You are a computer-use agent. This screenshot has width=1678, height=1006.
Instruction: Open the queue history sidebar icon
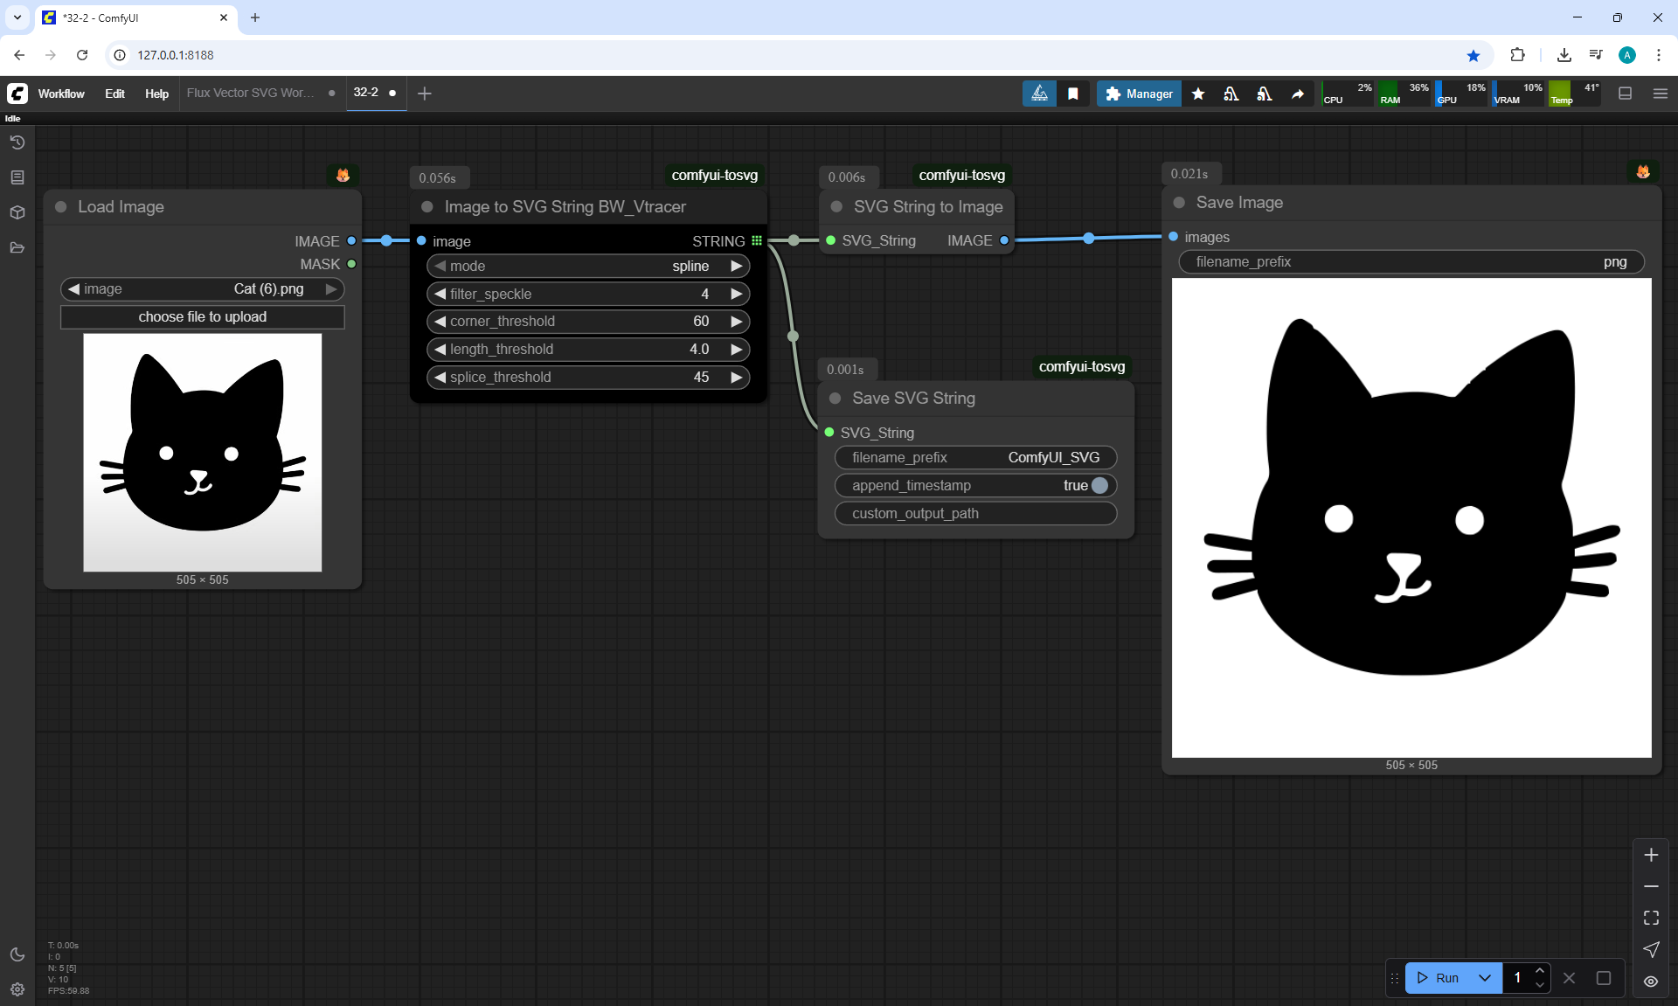(x=17, y=142)
